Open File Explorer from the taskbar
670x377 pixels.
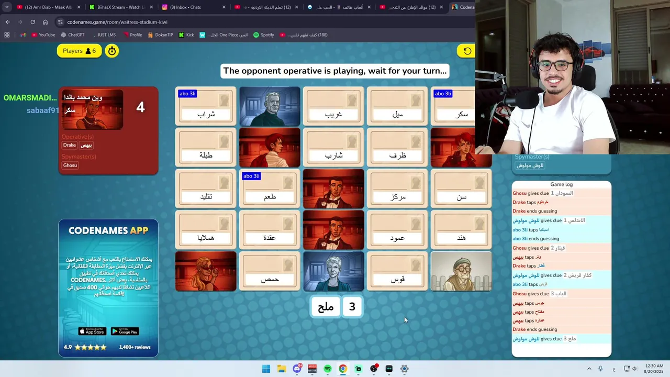(x=281, y=369)
